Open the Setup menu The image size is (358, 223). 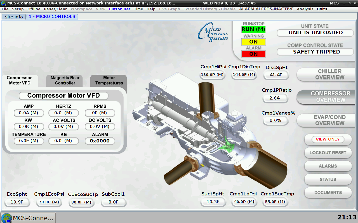[18, 9]
